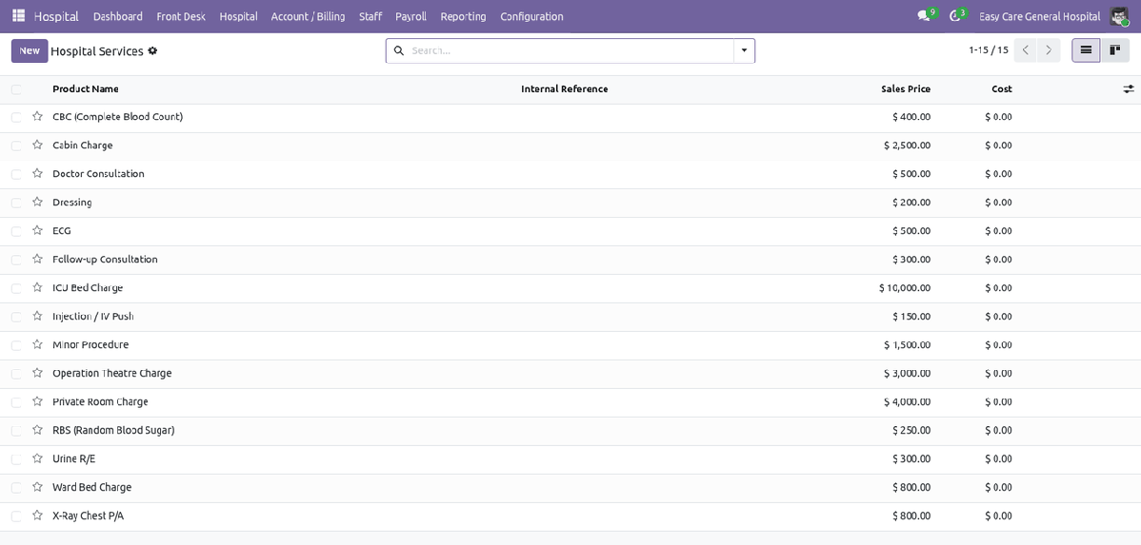
Task: Click the $ 10,000.00 sales price cell
Action: 905,288
